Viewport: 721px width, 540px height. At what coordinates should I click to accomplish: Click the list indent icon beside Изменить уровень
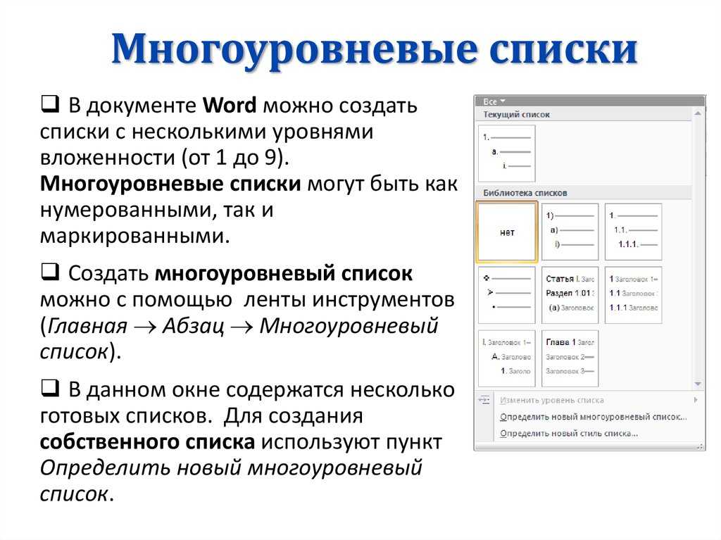tap(484, 400)
